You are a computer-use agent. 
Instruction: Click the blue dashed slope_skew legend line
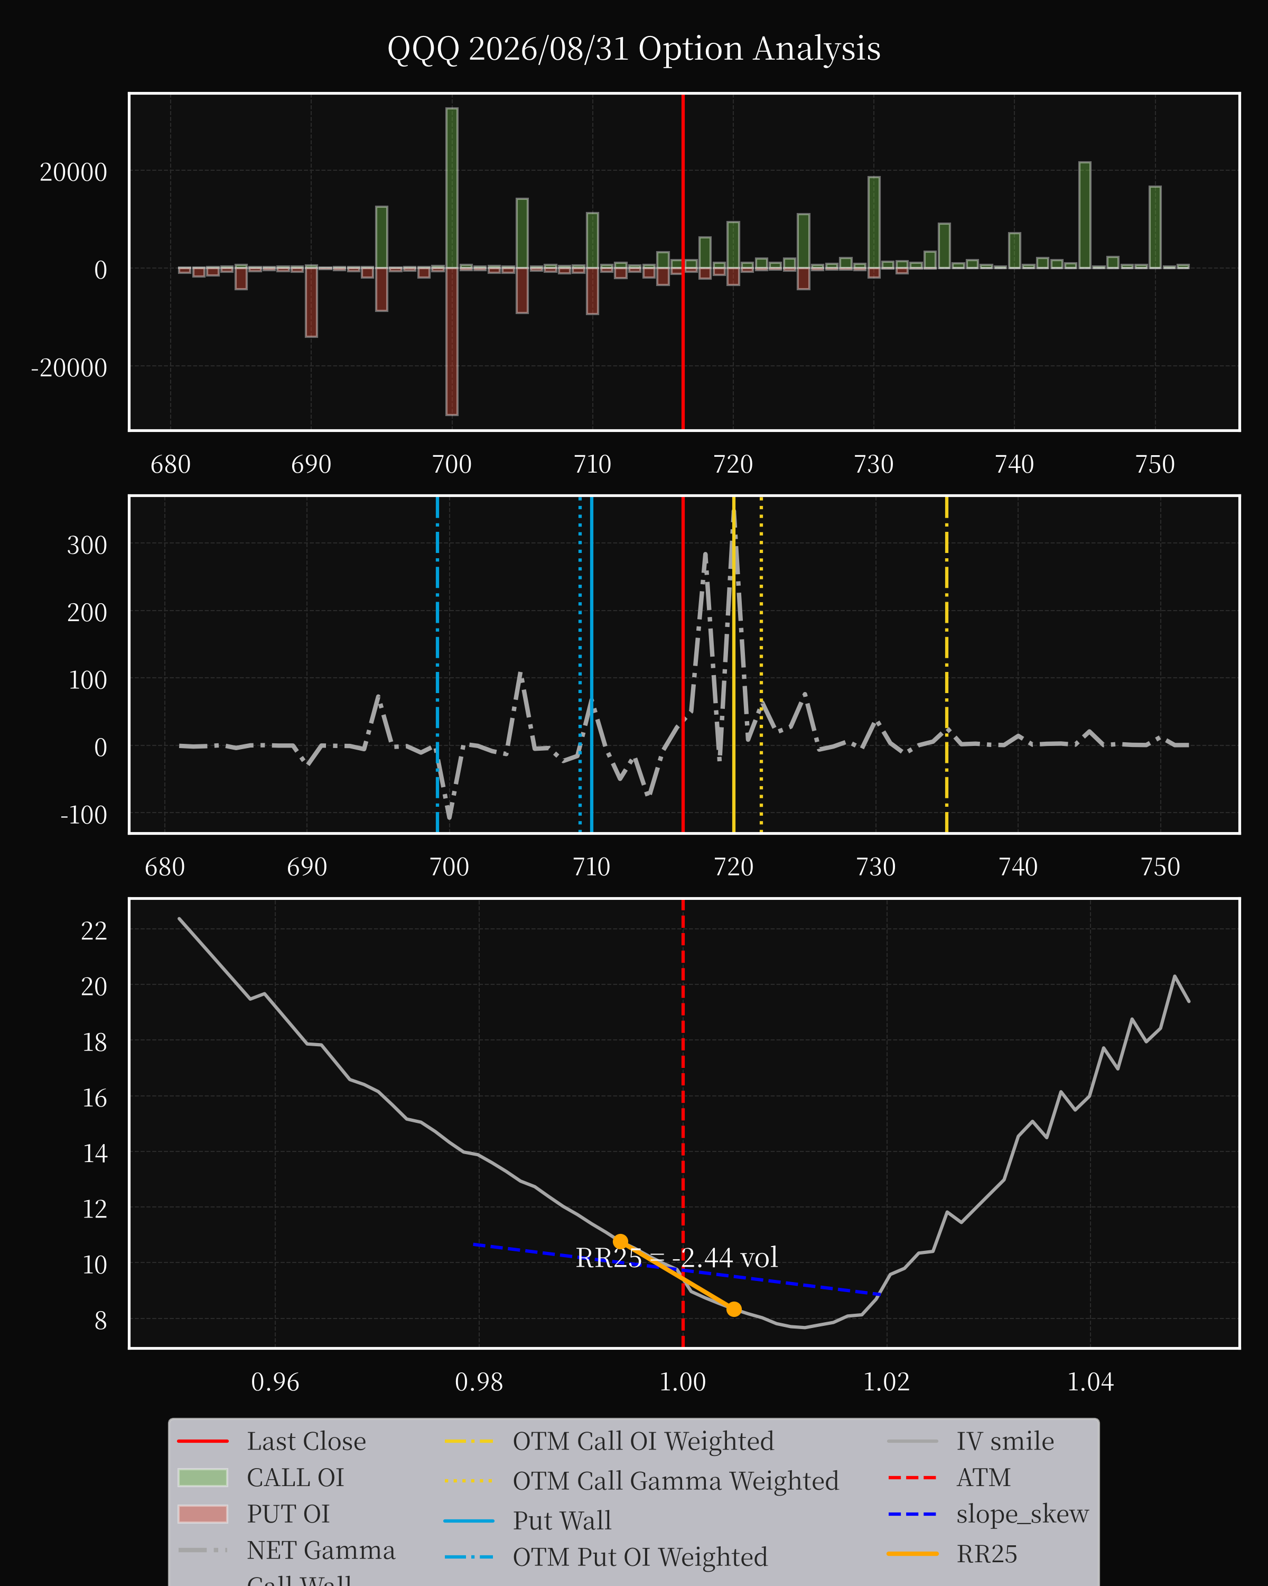[912, 1514]
